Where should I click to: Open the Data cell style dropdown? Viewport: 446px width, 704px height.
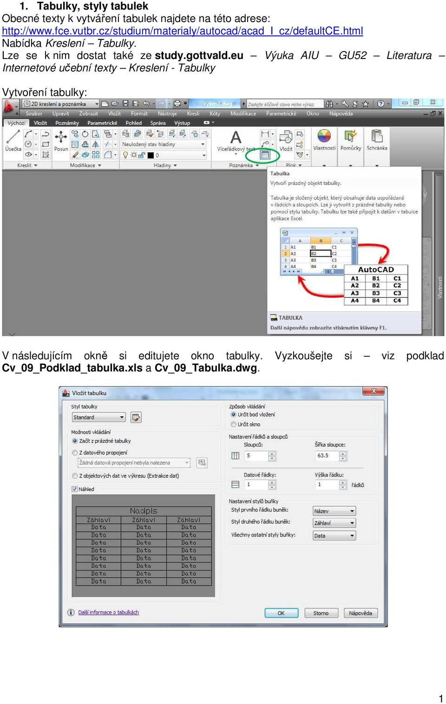(x=334, y=536)
